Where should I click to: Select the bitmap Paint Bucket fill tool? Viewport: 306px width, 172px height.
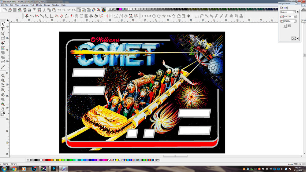click(231, 16)
